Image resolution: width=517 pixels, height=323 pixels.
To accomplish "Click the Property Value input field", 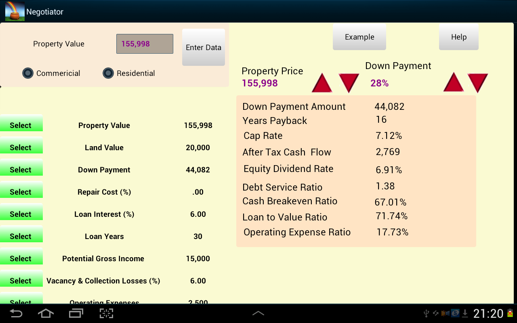I will point(144,44).
